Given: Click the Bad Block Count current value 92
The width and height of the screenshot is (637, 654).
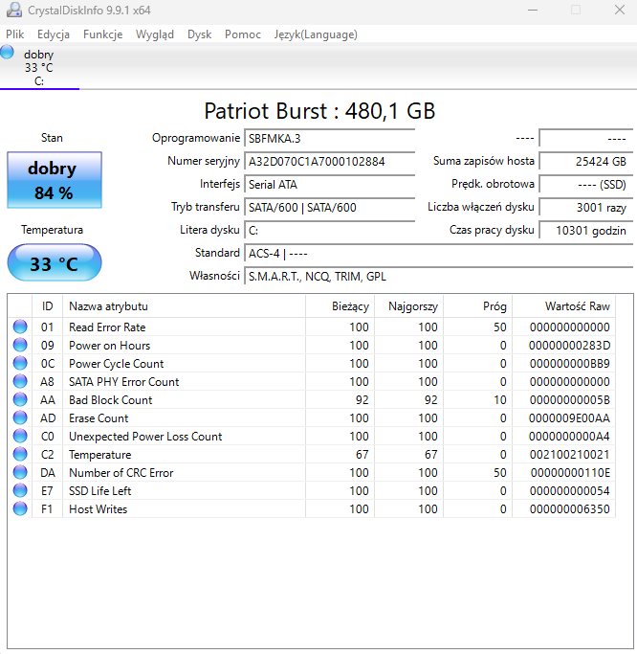Looking at the screenshot, I should click(x=362, y=400).
